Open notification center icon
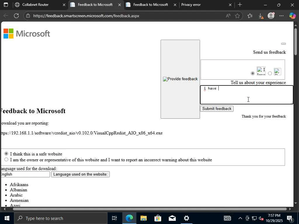 pyautogui.click(x=290, y=219)
